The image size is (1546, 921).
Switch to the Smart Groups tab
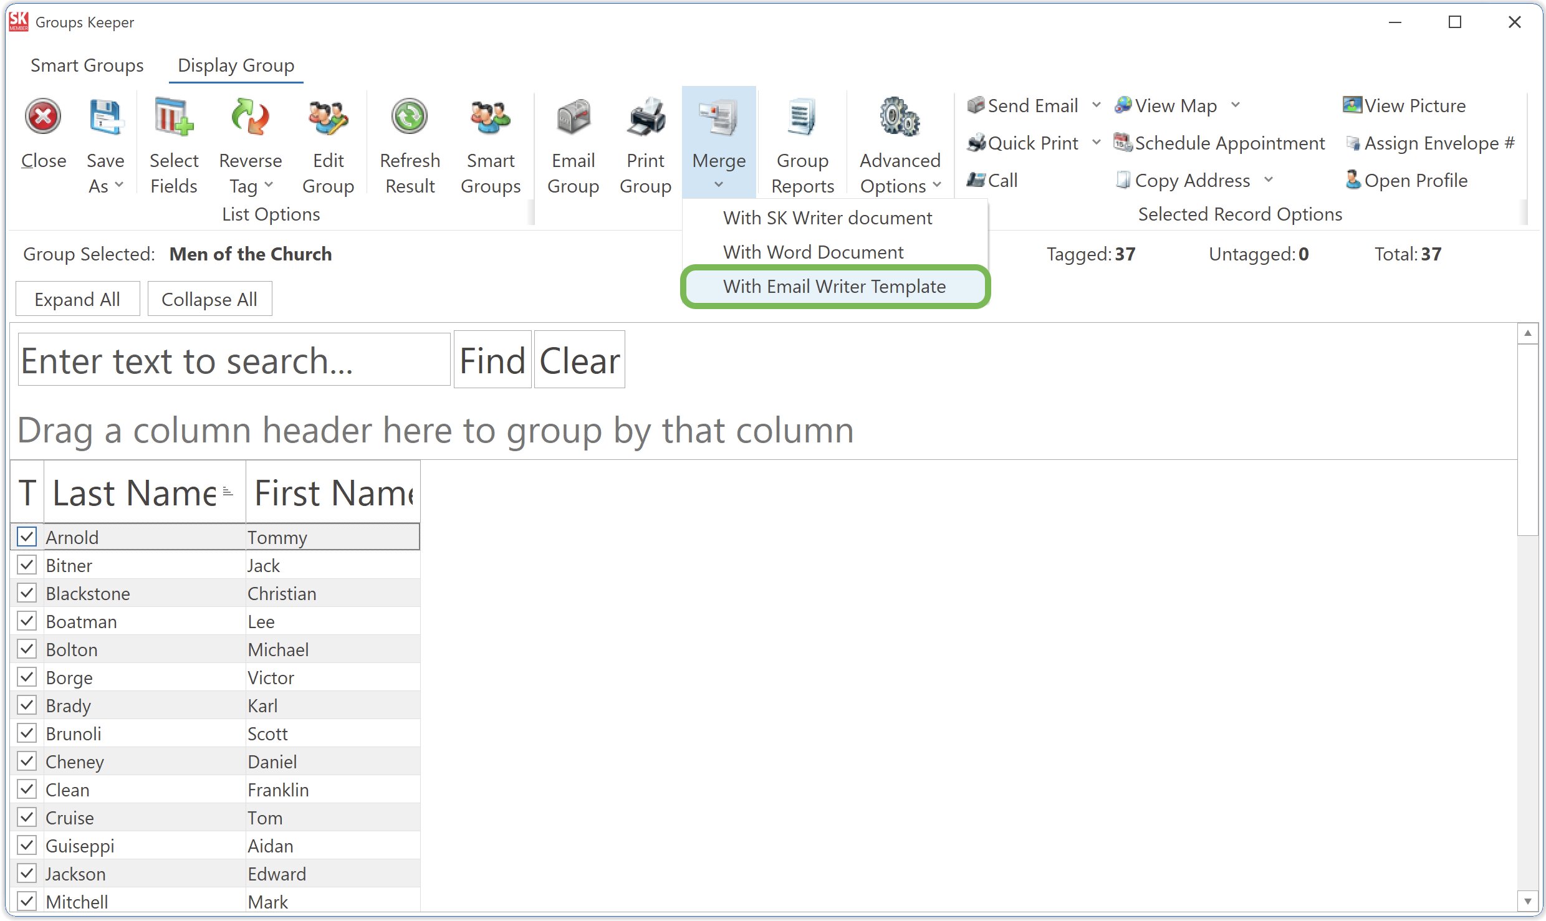pyautogui.click(x=87, y=65)
